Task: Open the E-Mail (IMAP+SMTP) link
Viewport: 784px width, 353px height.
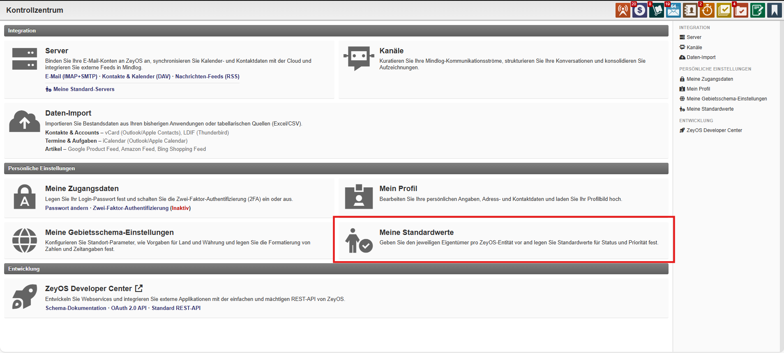Action: [x=71, y=77]
